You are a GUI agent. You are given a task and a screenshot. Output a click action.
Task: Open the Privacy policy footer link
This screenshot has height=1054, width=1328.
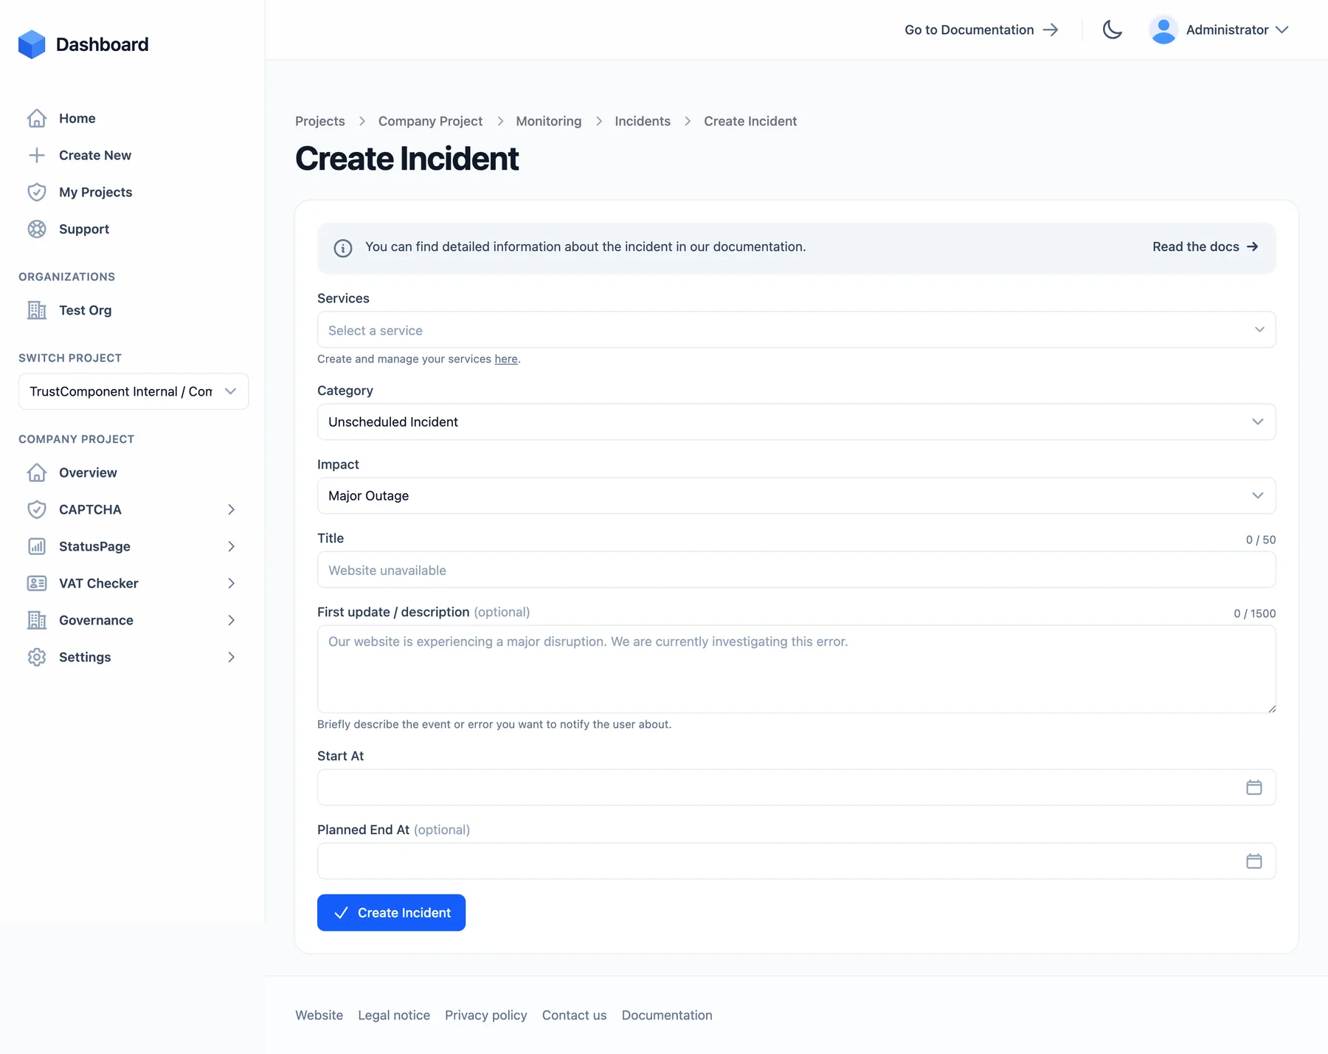(x=486, y=1015)
